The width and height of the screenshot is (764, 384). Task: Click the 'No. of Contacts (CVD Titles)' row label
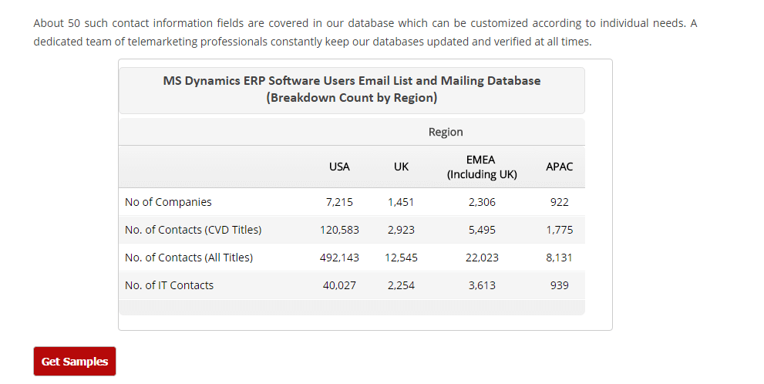pyautogui.click(x=193, y=230)
